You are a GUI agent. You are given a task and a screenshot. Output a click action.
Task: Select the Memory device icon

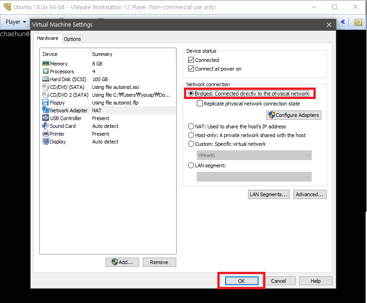pyautogui.click(x=46, y=64)
